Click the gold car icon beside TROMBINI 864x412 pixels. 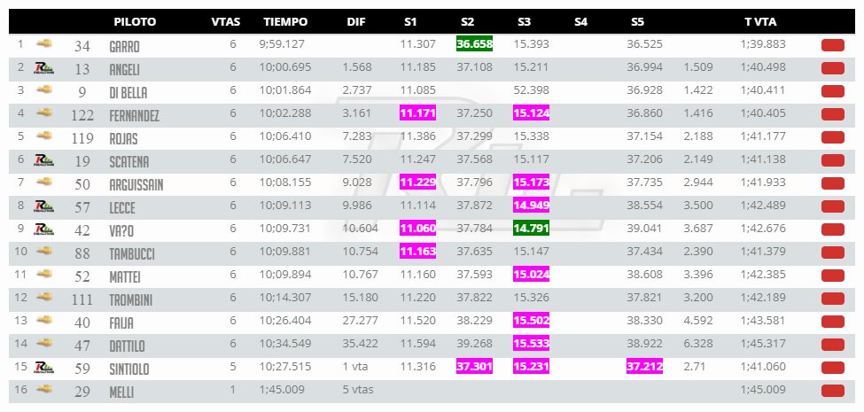(x=44, y=297)
